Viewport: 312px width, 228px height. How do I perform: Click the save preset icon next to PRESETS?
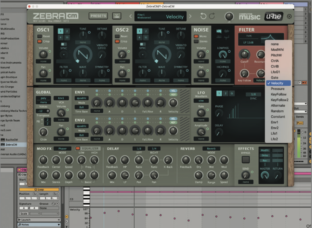coord(116,16)
